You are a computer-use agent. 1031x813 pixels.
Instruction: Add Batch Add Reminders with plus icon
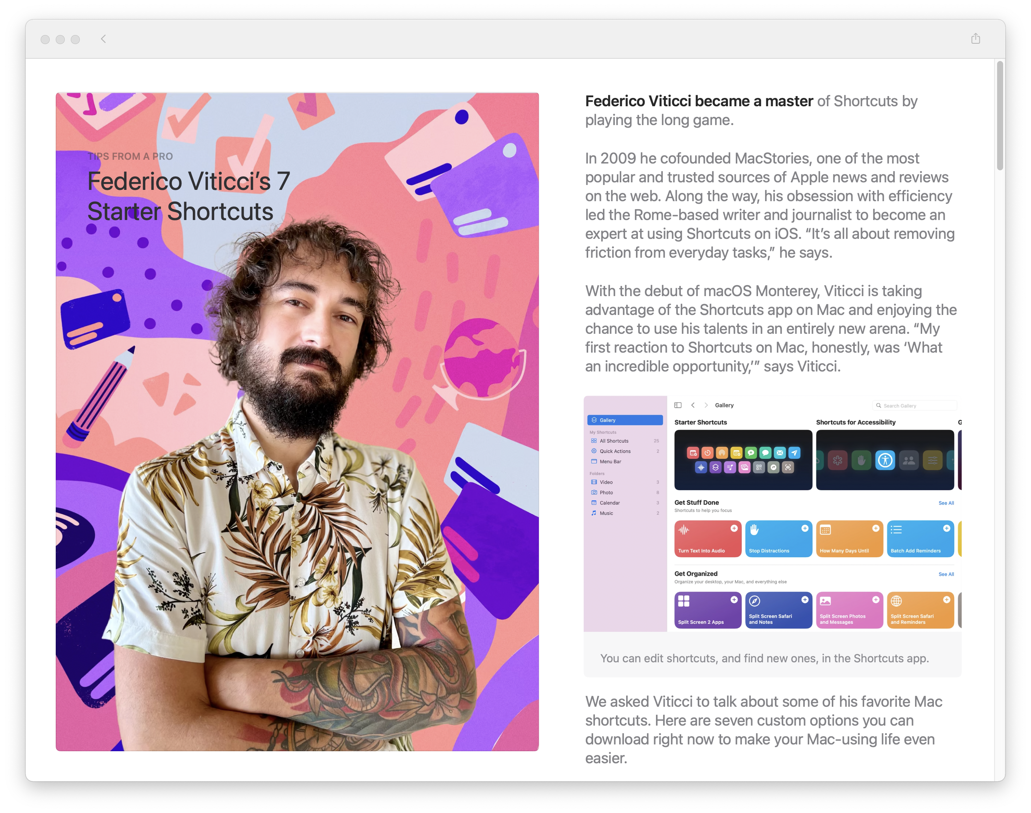(947, 528)
